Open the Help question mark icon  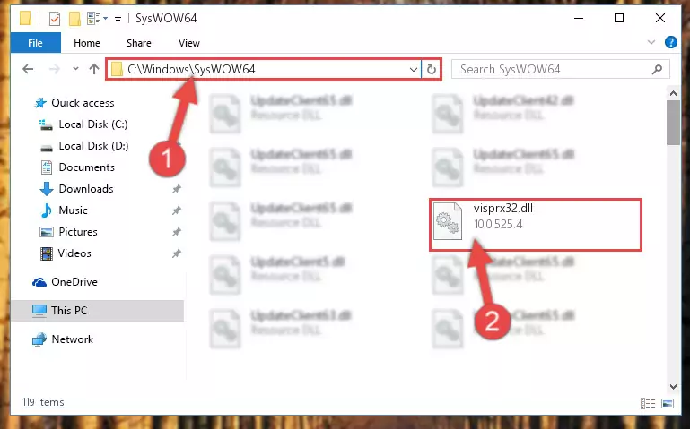coord(670,43)
